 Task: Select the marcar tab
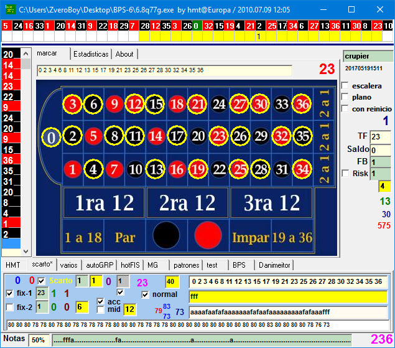click(x=52, y=54)
